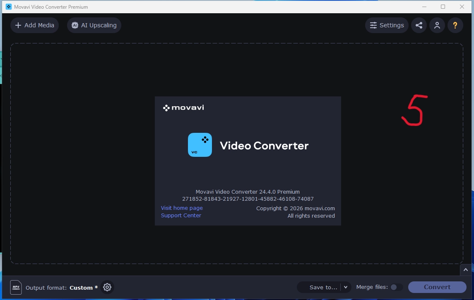Click the MP4 output format icon
Image resolution: width=474 pixels, height=300 pixels.
(16, 287)
